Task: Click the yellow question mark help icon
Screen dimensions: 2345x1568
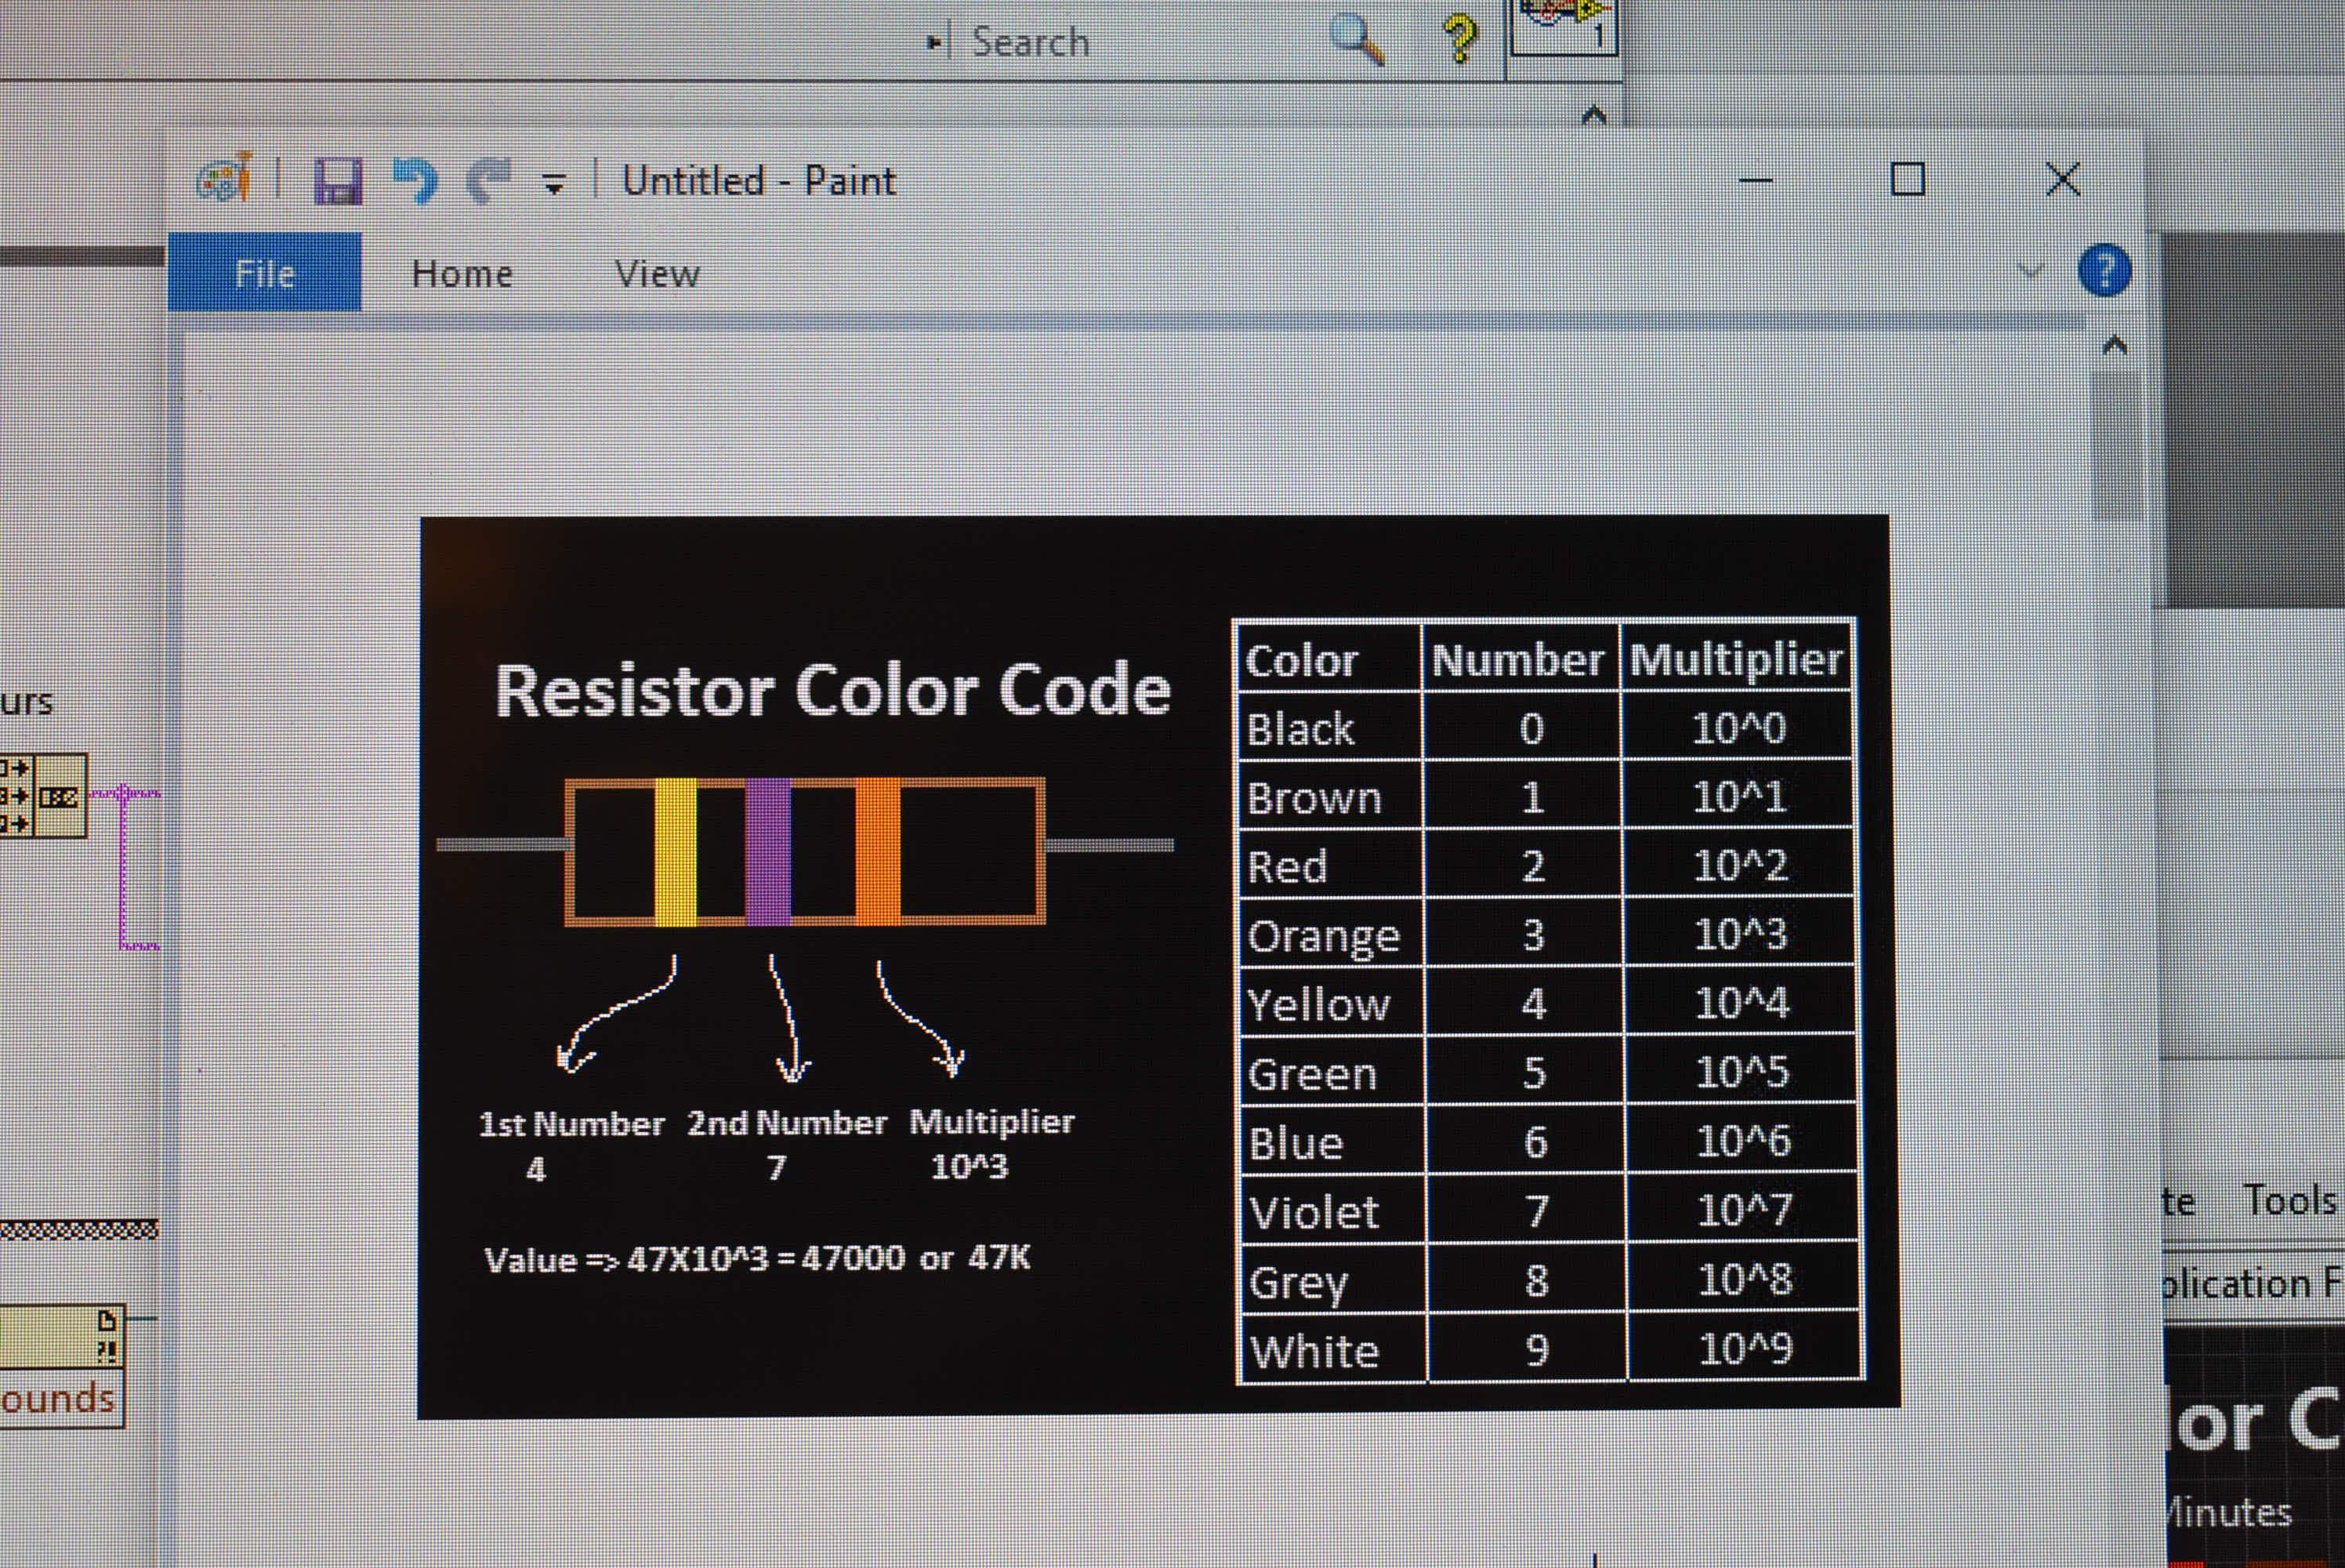Action: pos(1459,38)
